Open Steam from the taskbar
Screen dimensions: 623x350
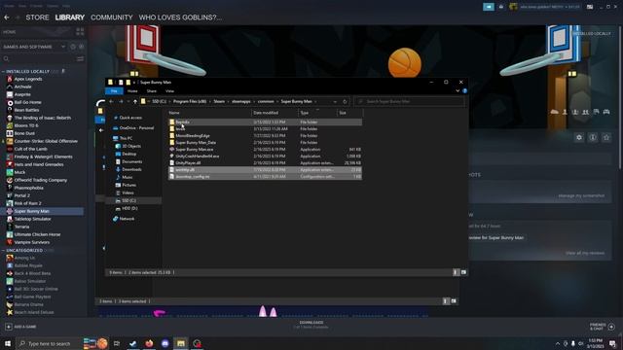click(132, 343)
